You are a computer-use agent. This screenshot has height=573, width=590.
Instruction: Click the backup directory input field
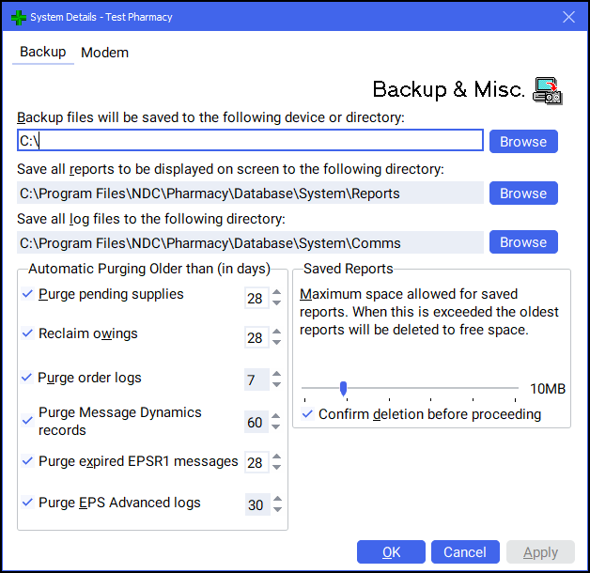250,141
